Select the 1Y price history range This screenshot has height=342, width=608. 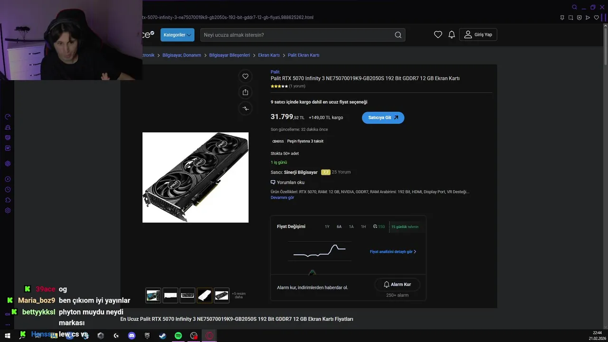[x=327, y=227]
